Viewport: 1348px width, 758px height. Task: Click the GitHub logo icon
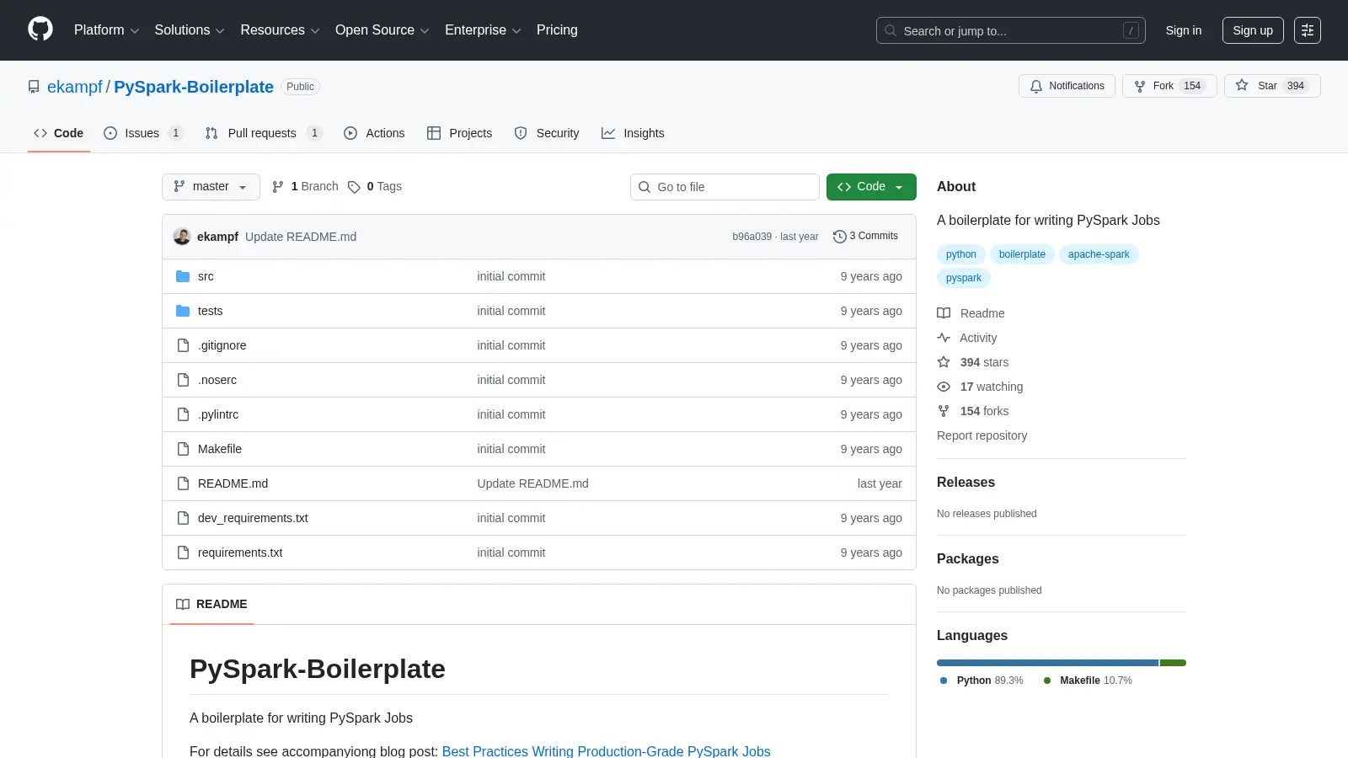click(40, 29)
